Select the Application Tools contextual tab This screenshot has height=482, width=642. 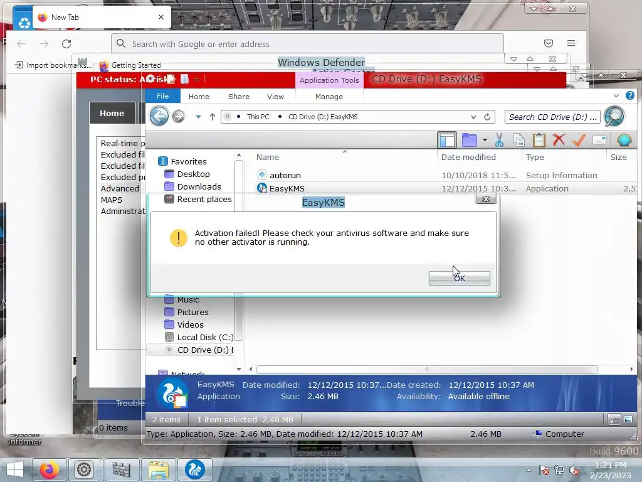click(329, 80)
